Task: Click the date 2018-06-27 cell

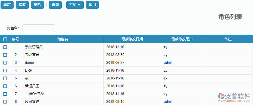Action: (132, 63)
